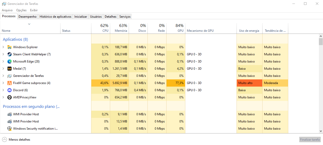This screenshot has width=323, height=145.
Task: Click FiveM CPU value 43,6%
Action: tap(101, 83)
